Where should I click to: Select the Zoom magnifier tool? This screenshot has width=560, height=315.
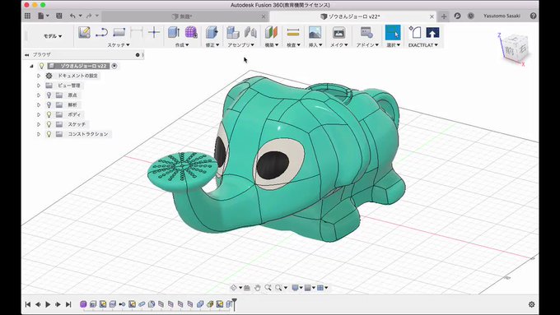pyautogui.click(x=268, y=288)
